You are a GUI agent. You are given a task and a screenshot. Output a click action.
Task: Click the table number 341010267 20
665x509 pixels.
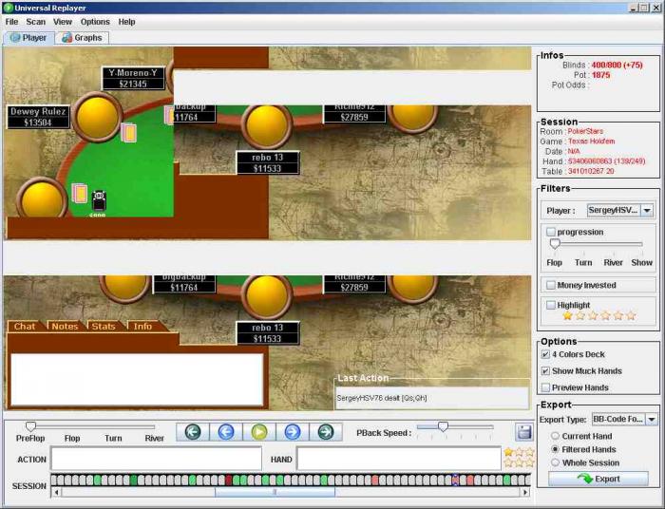click(x=591, y=171)
